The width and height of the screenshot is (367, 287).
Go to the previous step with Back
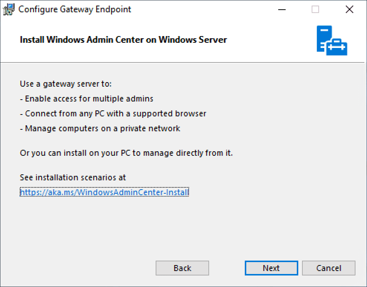[x=182, y=268]
